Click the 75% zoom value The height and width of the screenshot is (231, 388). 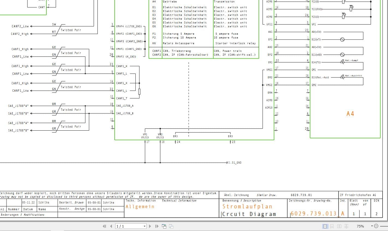360,226
